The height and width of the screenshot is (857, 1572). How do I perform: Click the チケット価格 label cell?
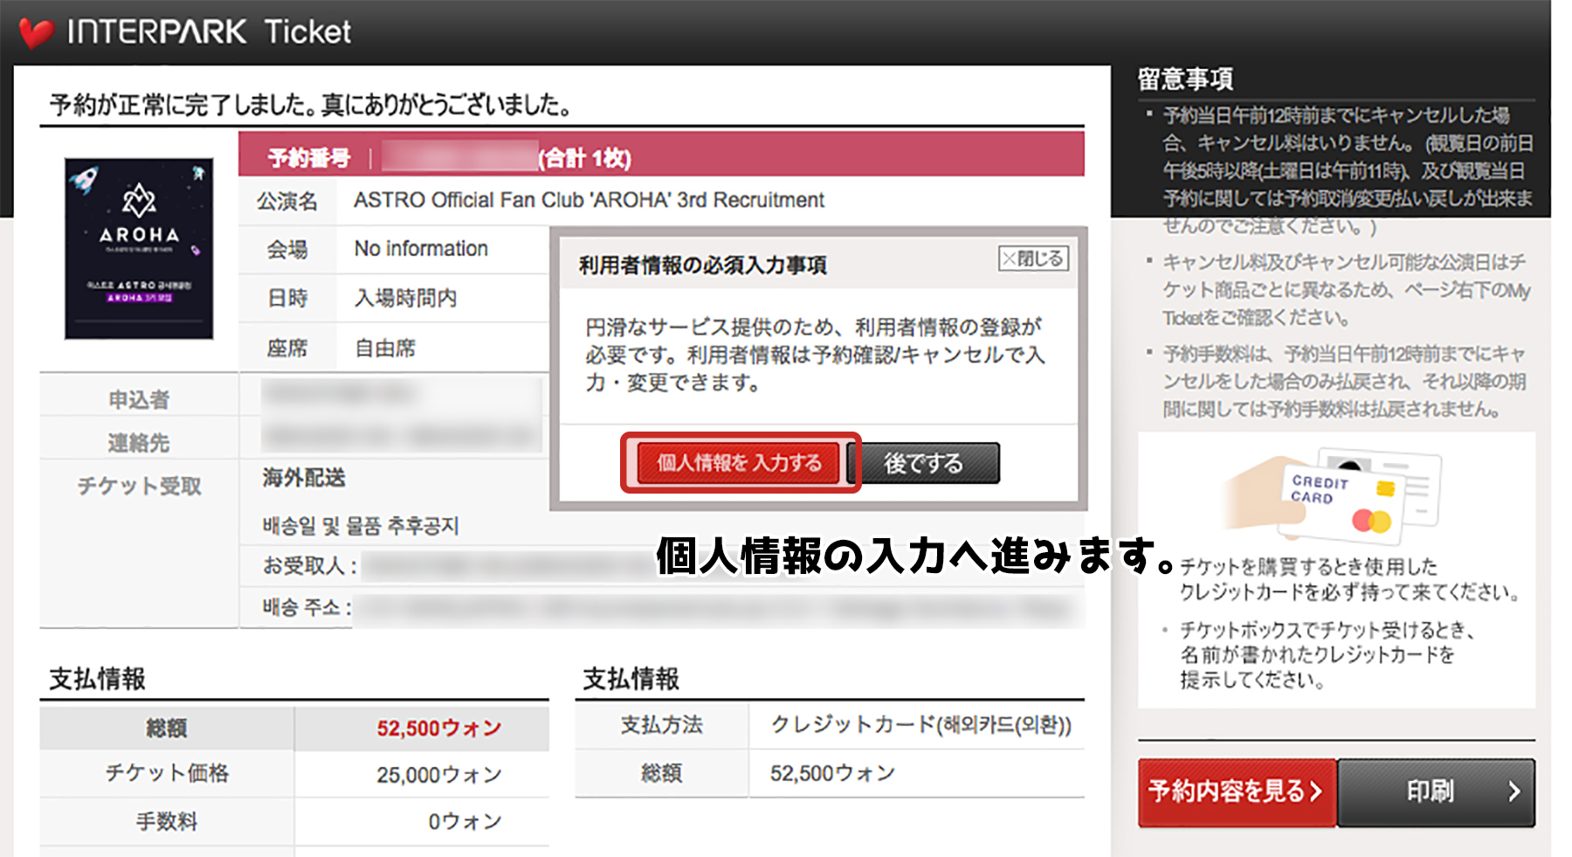click(167, 772)
